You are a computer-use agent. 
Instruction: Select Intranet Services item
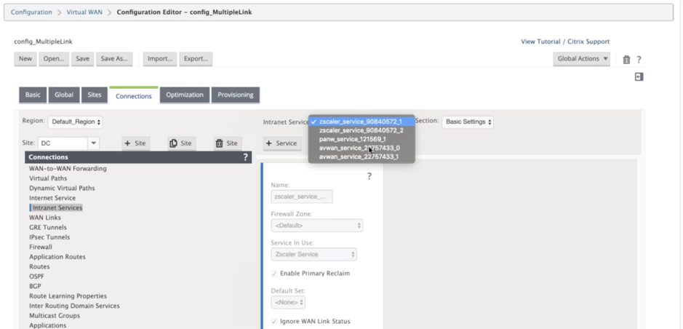coord(57,208)
